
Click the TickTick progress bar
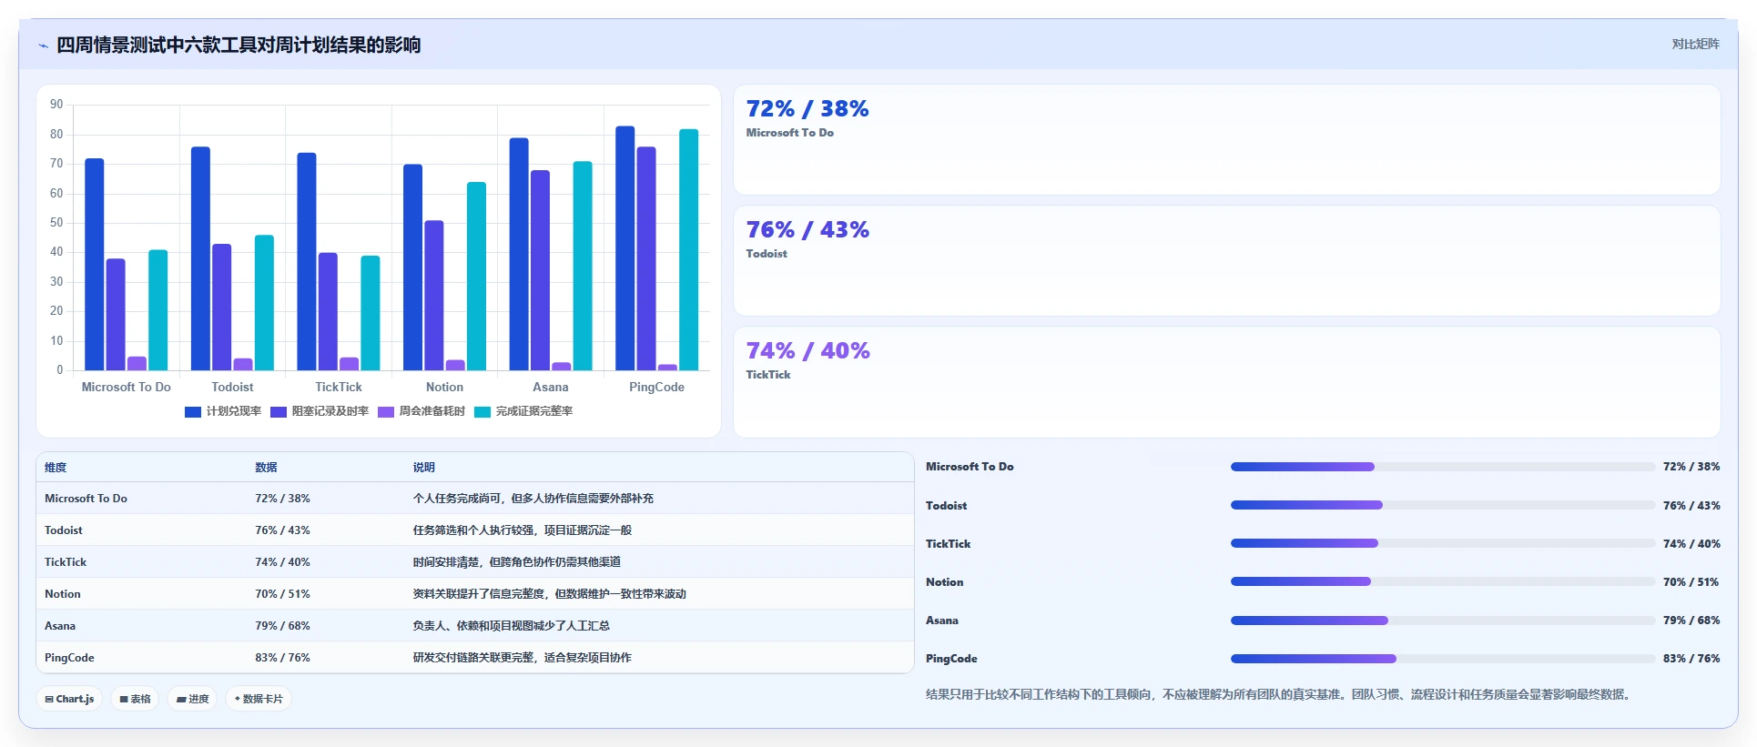point(1443,543)
